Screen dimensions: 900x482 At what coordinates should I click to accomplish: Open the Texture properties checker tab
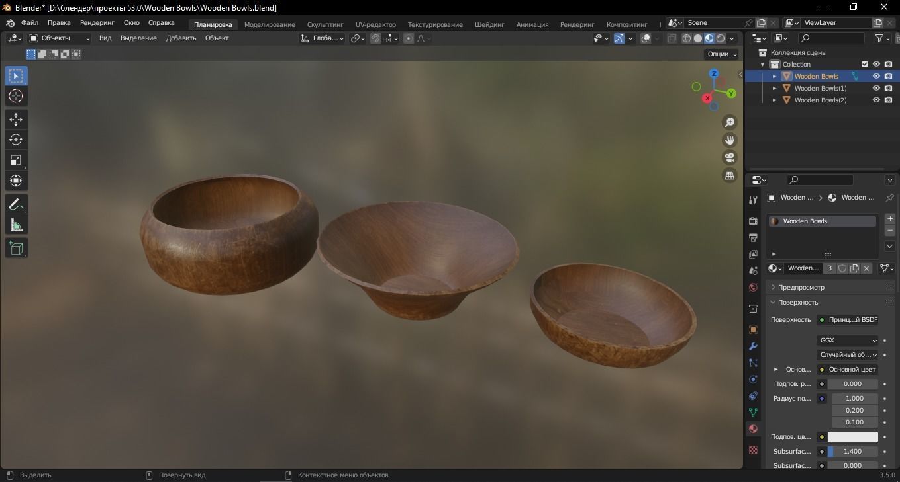(x=753, y=450)
